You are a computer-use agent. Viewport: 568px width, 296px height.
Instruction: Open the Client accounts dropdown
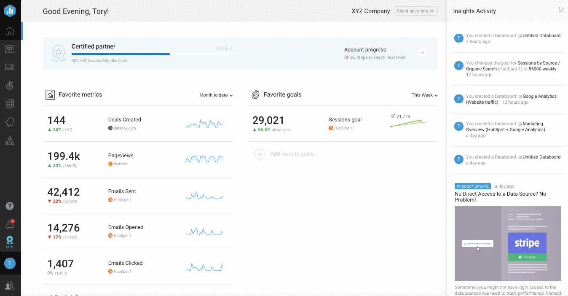point(415,11)
